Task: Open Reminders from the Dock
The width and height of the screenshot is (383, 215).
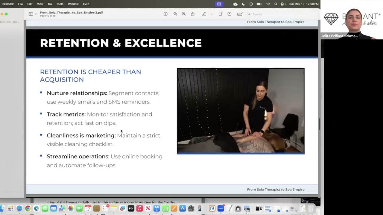Action: 105,208
